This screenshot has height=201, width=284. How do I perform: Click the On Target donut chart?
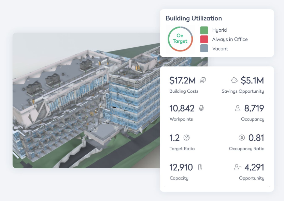pyautogui.click(x=180, y=39)
